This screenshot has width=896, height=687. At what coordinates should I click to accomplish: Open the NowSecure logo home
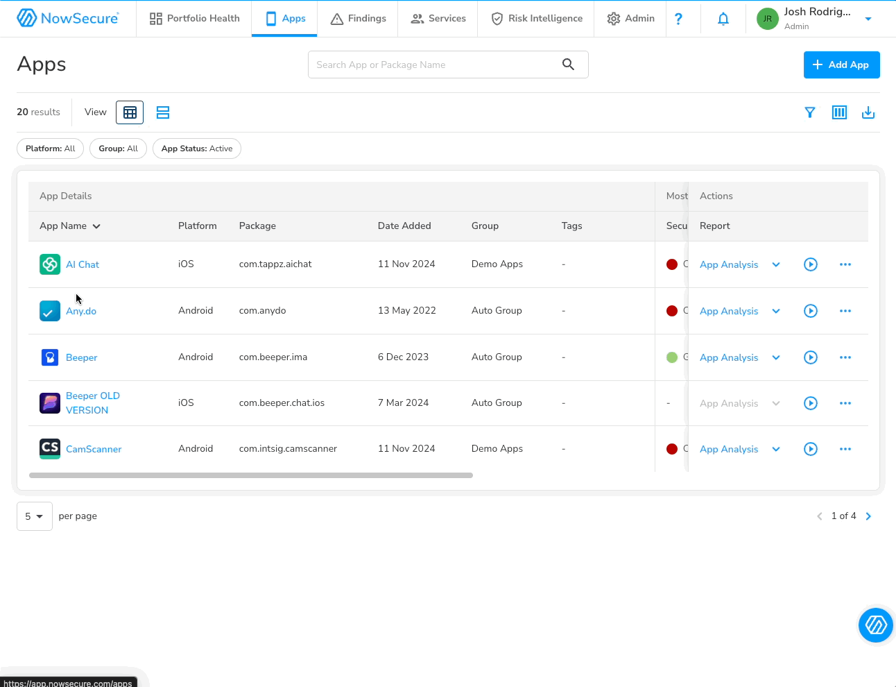[68, 18]
